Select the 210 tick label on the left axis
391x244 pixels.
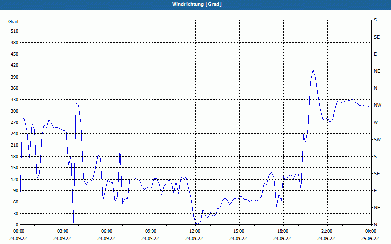pyautogui.click(x=14, y=145)
